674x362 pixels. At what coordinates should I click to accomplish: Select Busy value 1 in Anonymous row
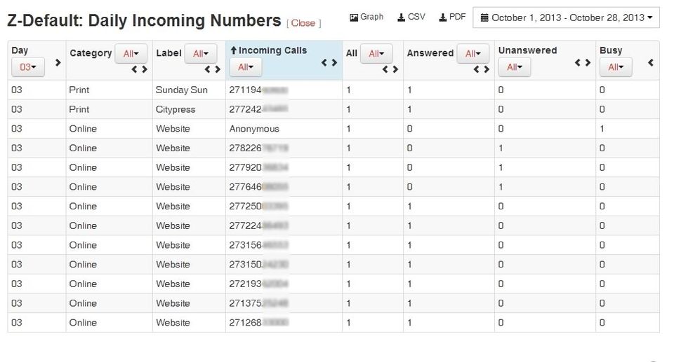(x=602, y=129)
